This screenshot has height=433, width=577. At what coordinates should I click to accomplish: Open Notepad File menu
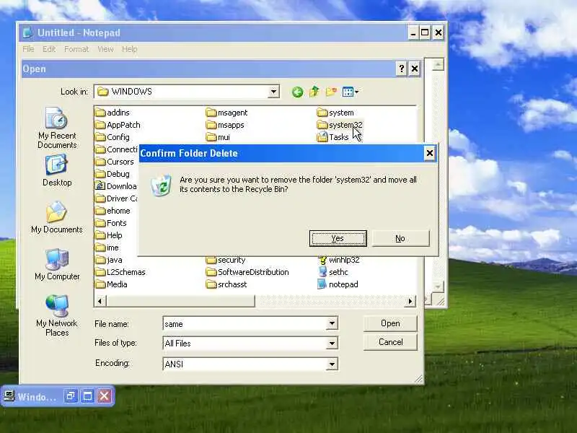[x=28, y=49]
